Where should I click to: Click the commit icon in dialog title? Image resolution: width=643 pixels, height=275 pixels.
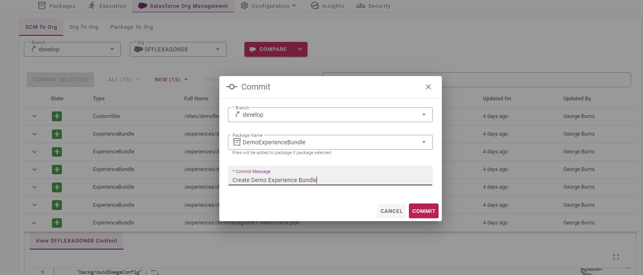point(232,87)
